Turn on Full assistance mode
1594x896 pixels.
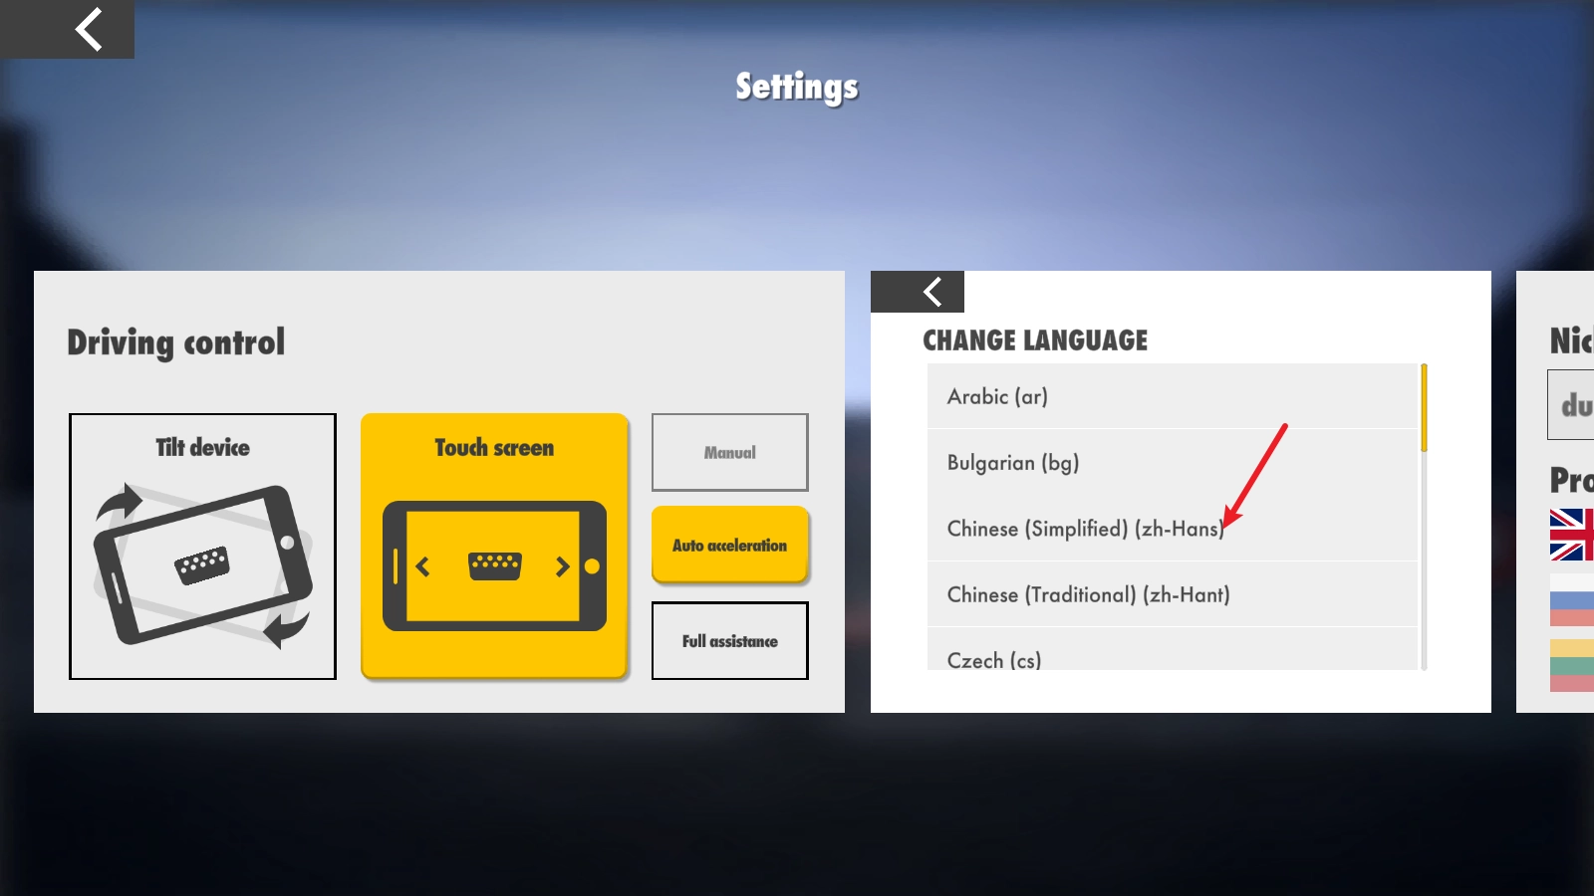[x=729, y=641]
